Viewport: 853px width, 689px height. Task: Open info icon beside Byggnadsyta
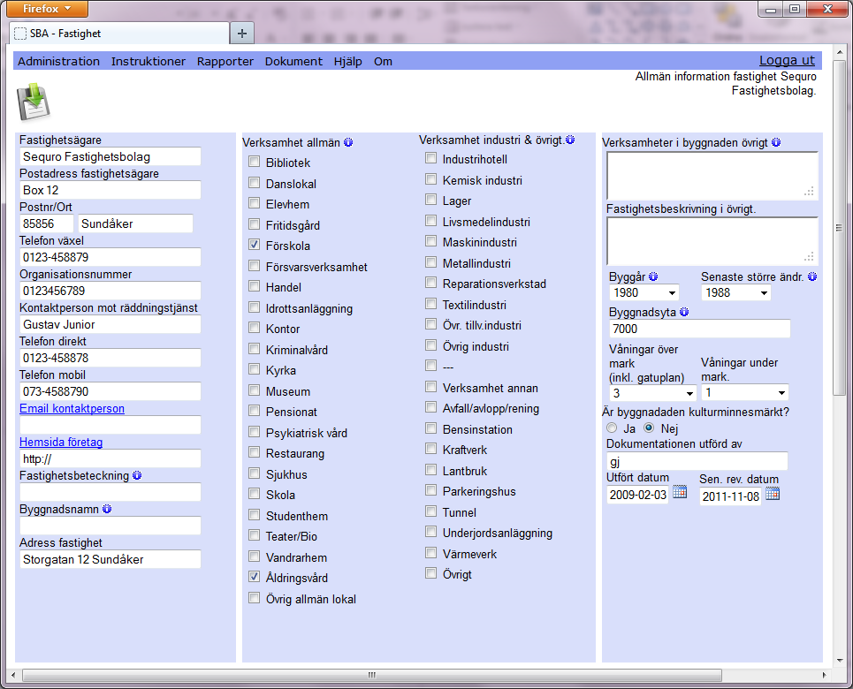[684, 312]
